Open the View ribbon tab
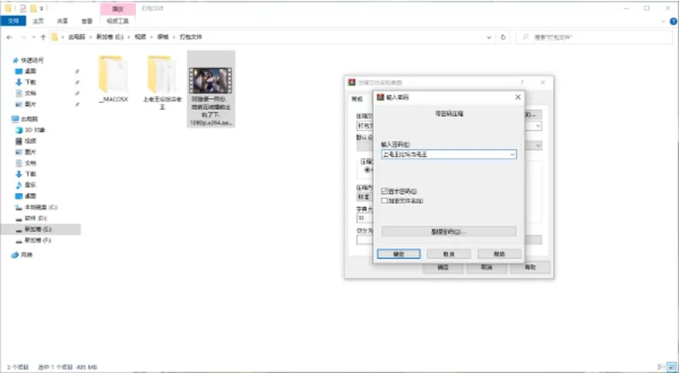 click(86, 20)
